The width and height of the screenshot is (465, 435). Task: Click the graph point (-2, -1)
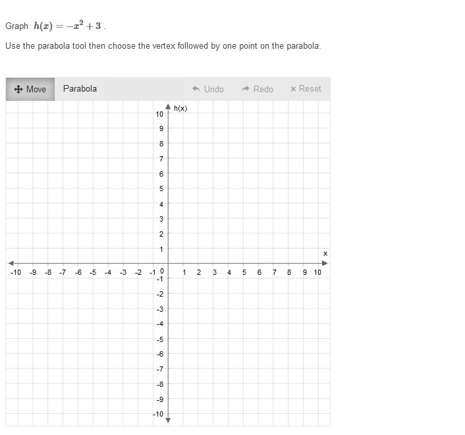[138, 278]
